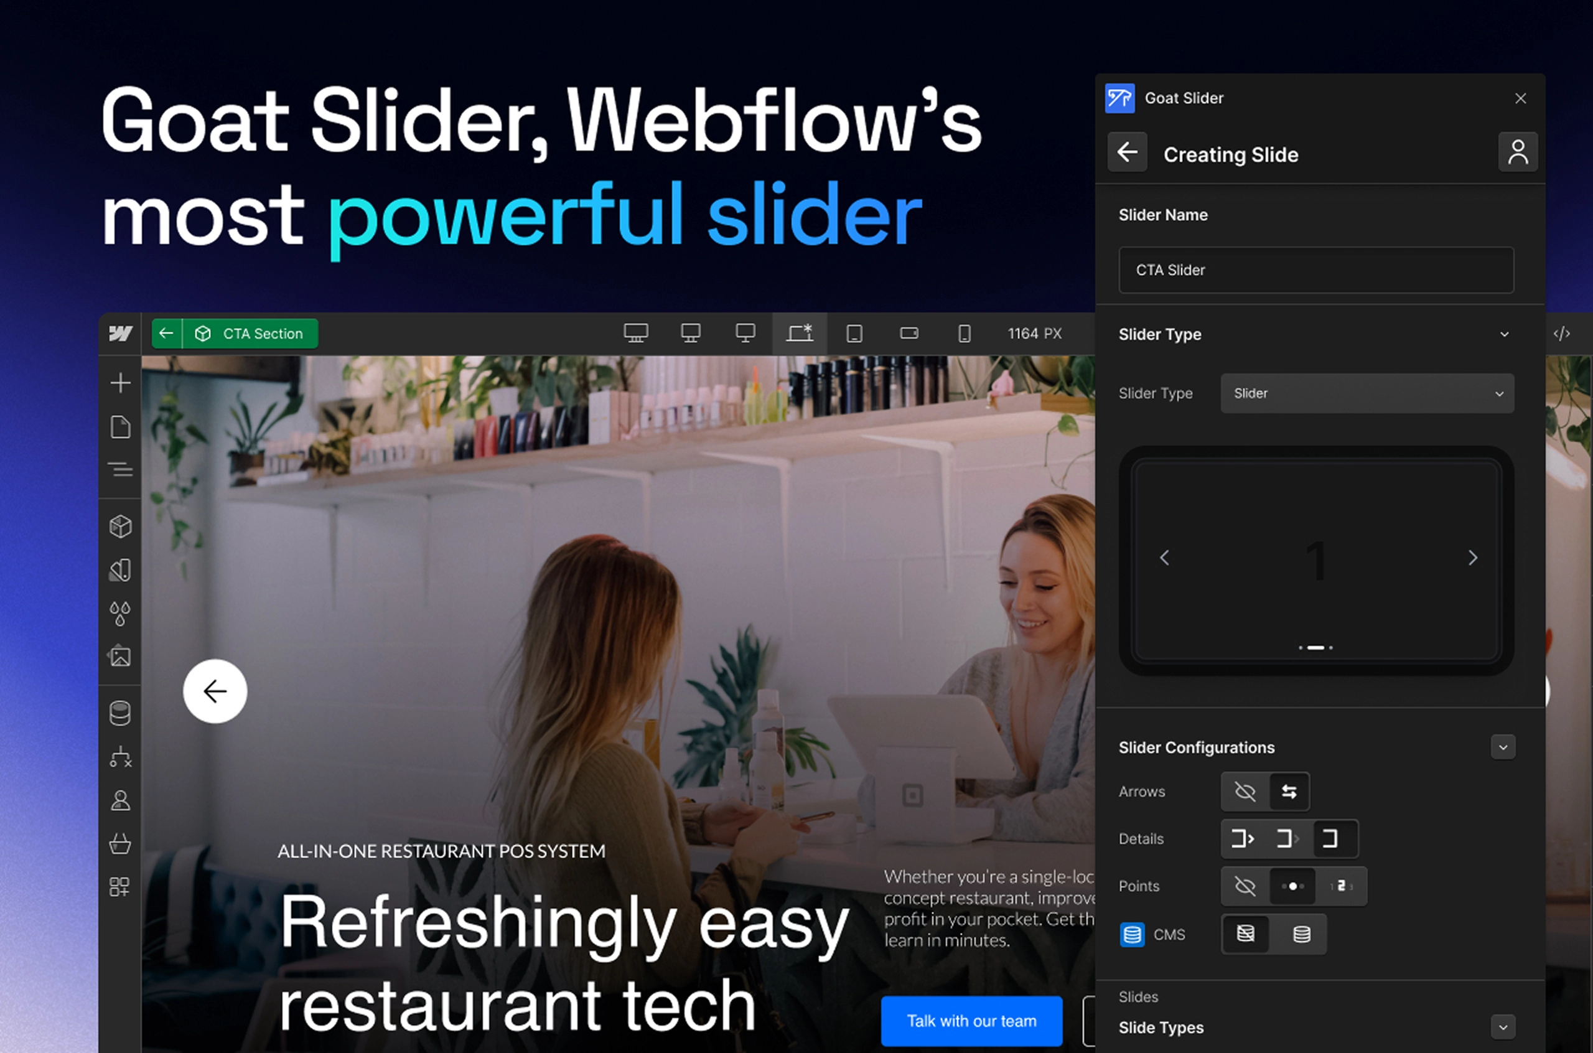Open the Components panel
The width and height of the screenshot is (1593, 1053).
click(x=121, y=526)
